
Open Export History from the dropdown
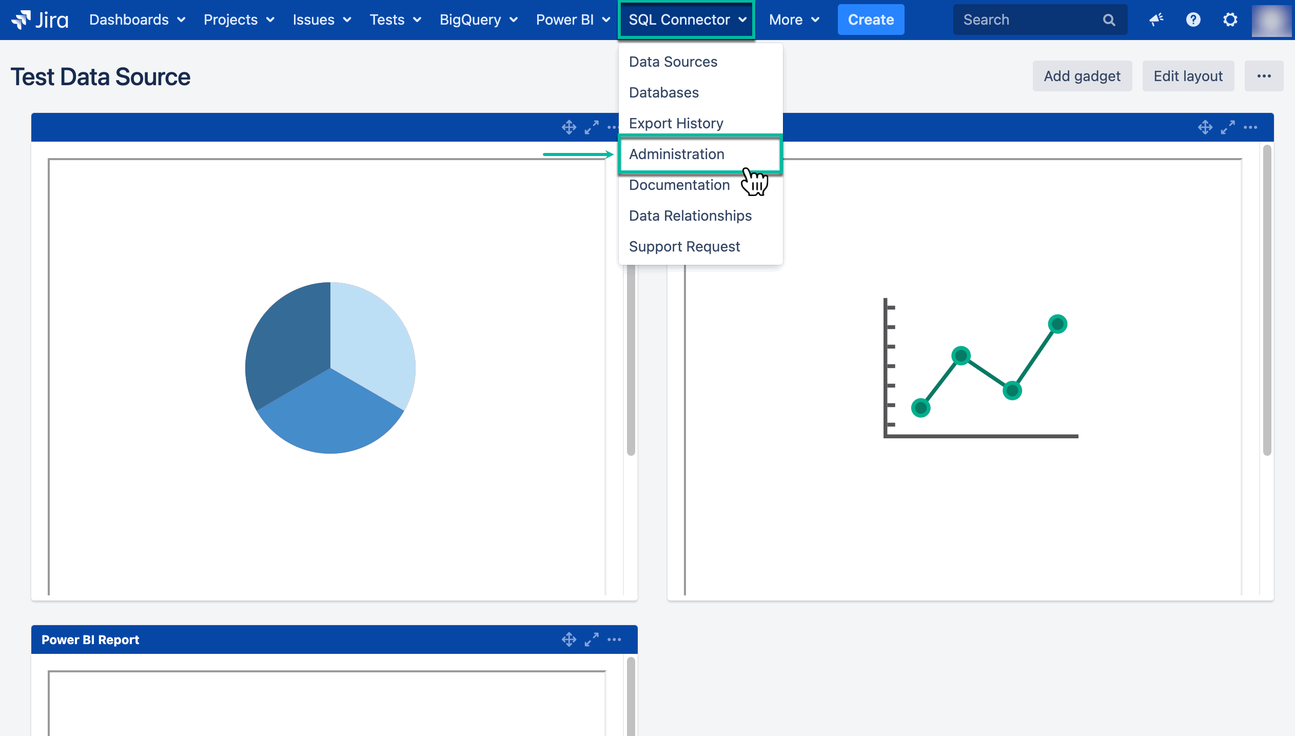pyautogui.click(x=676, y=123)
